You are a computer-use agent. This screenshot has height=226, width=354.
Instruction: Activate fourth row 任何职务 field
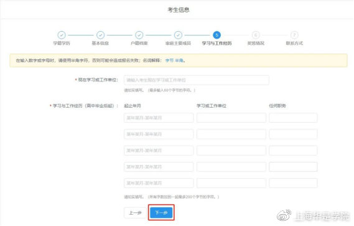point(293,167)
